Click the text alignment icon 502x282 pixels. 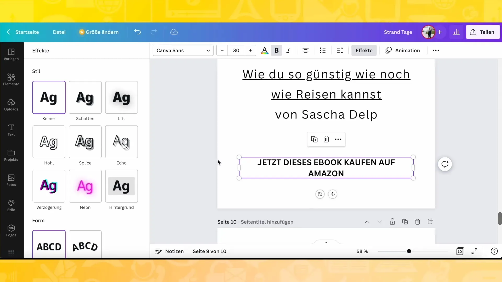pos(305,51)
